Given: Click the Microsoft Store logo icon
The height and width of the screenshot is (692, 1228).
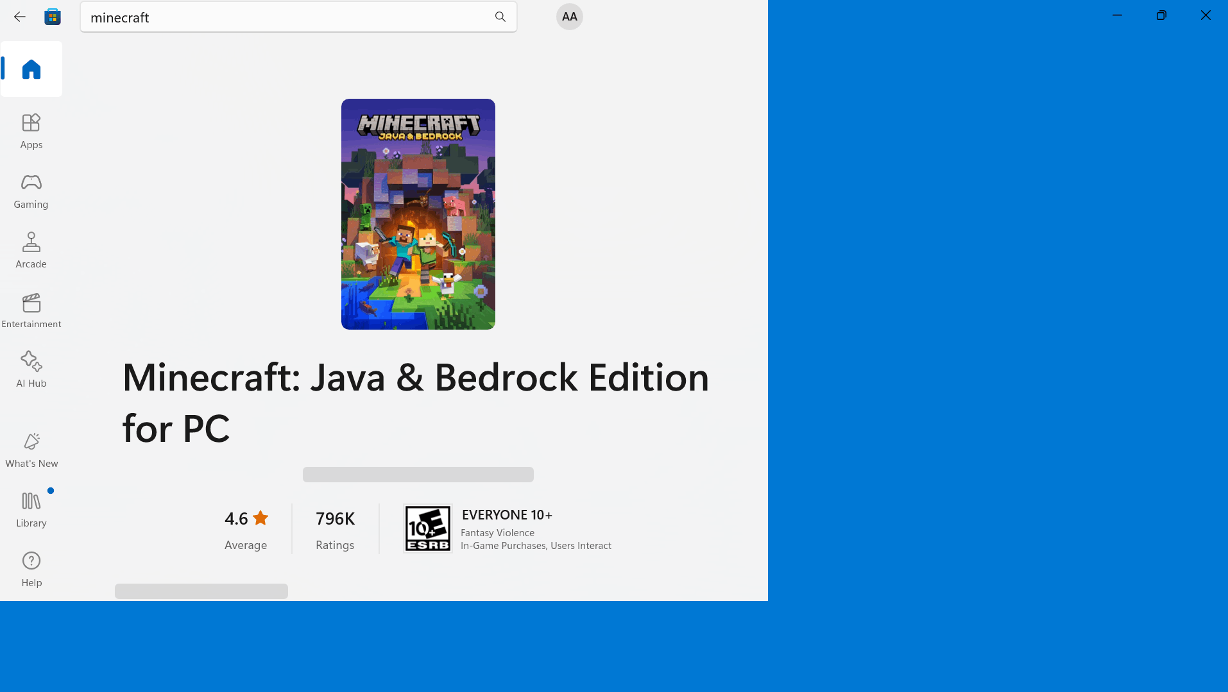Looking at the screenshot, I should pos(53,17).
